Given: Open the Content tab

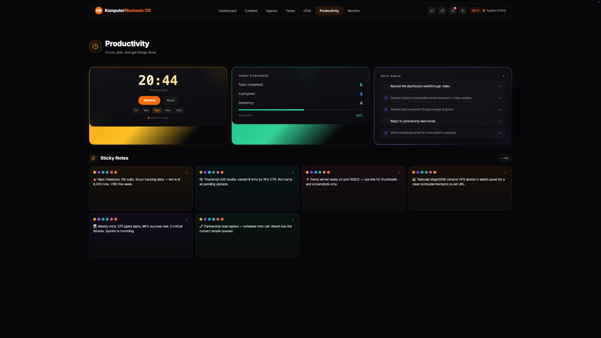Looking at the screenshot, I should [x=251, y=11].
